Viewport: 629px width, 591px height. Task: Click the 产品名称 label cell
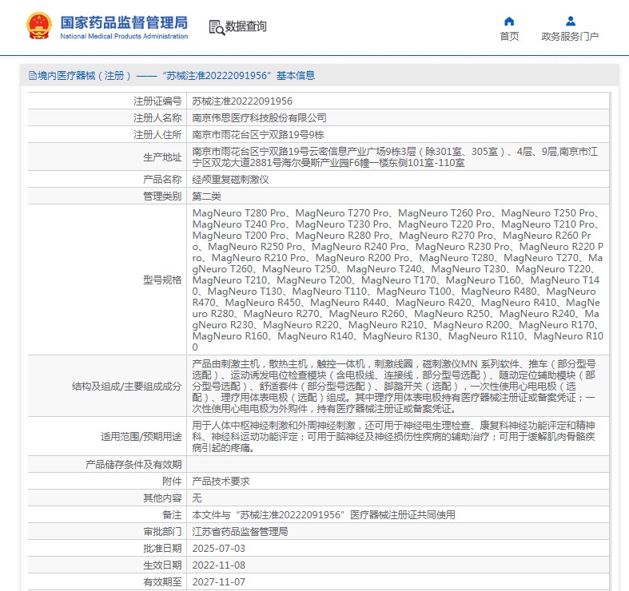107,179
